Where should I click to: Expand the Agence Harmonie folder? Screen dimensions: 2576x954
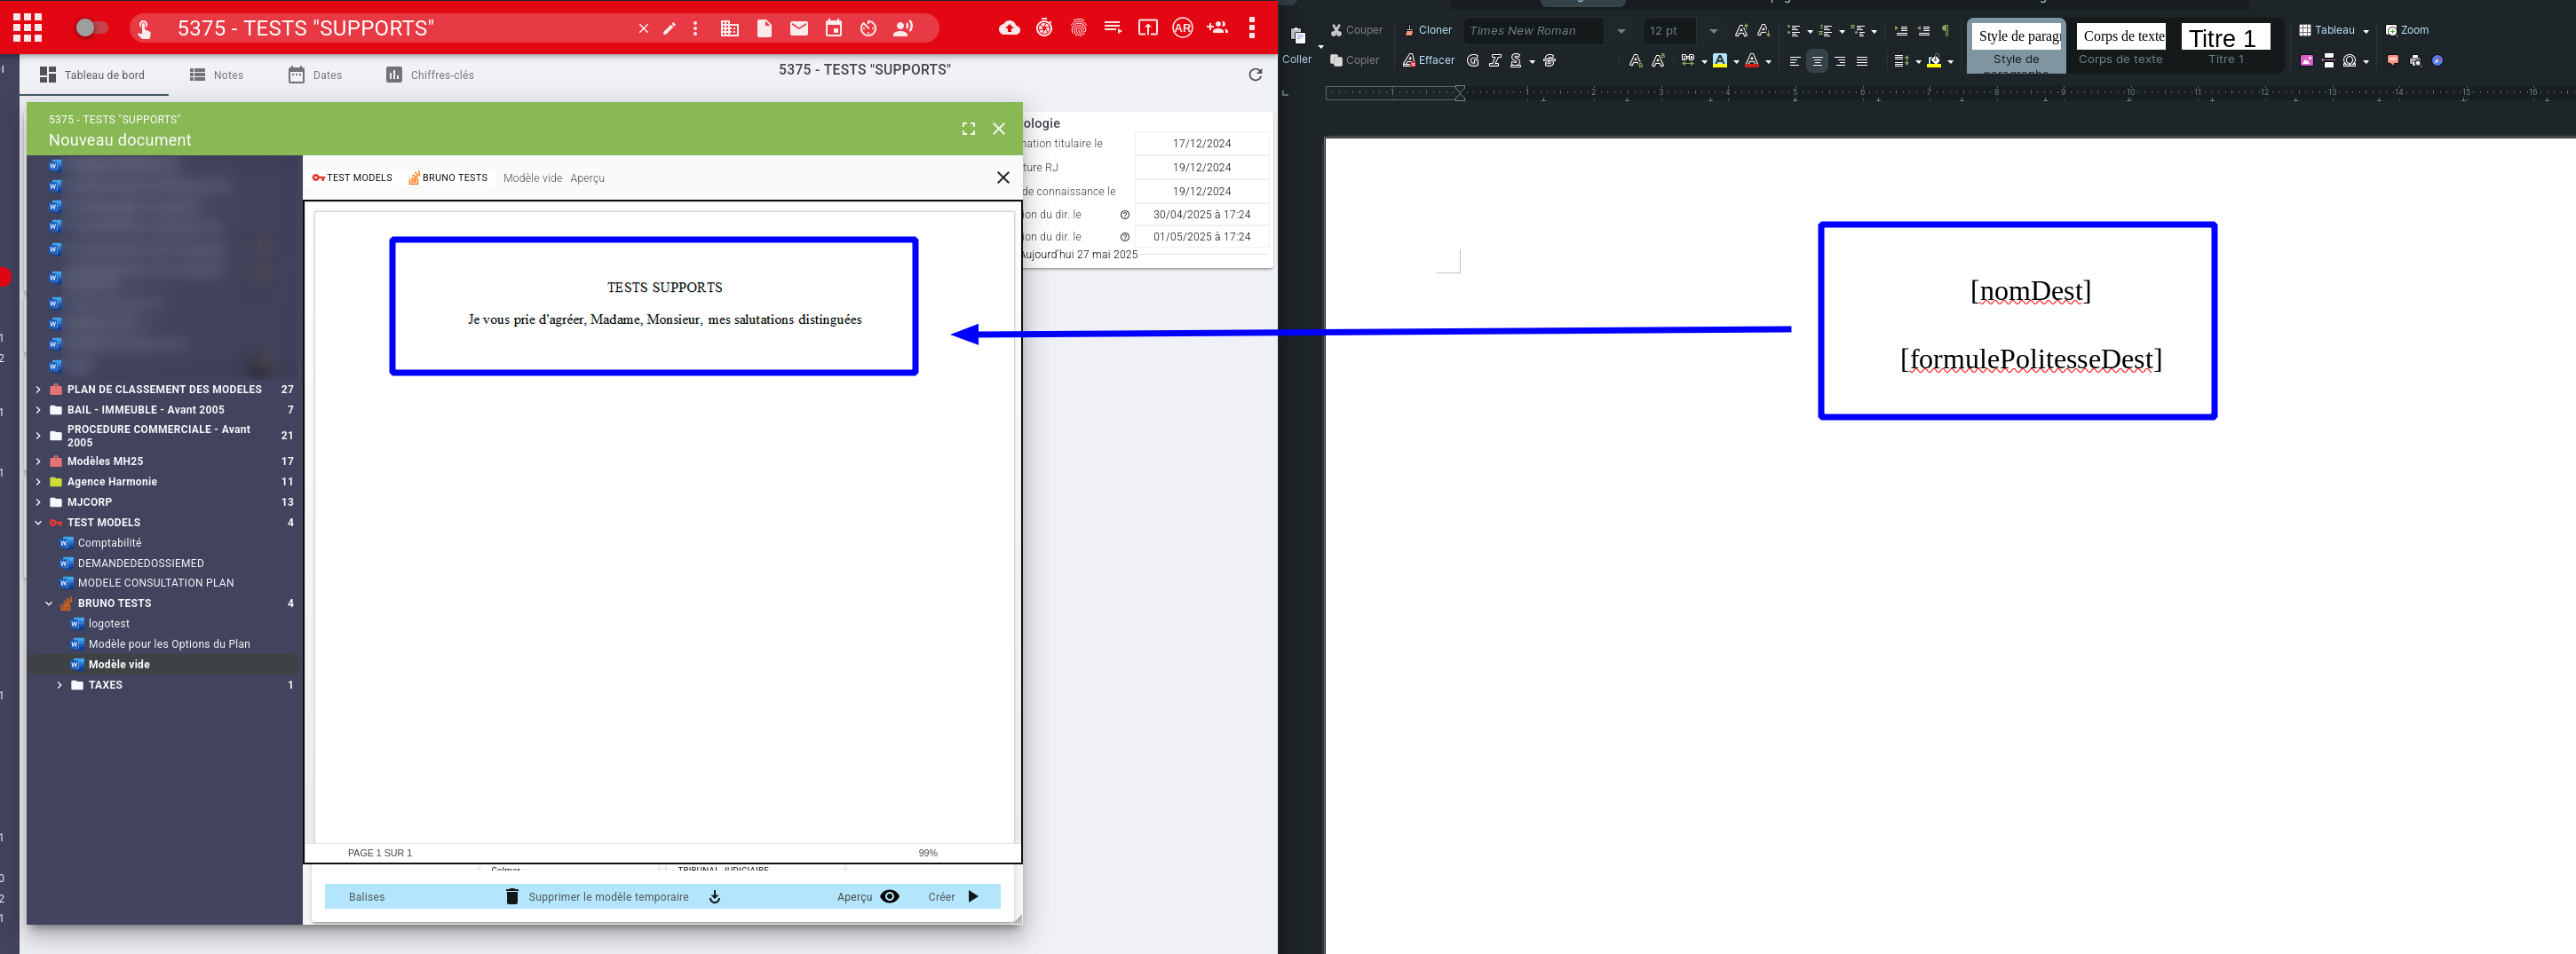(x=38, y=482)
